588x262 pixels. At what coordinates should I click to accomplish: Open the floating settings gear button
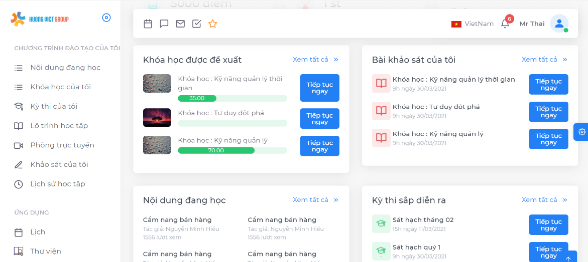pyautogui.click(x=581, y=132)
